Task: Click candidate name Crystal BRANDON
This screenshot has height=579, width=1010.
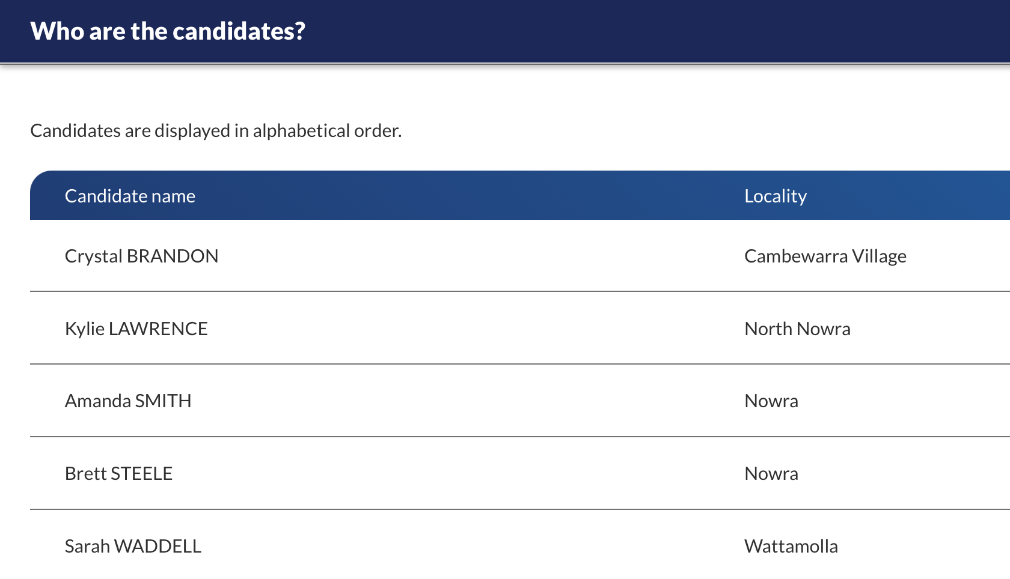Action: coord(141,256)
